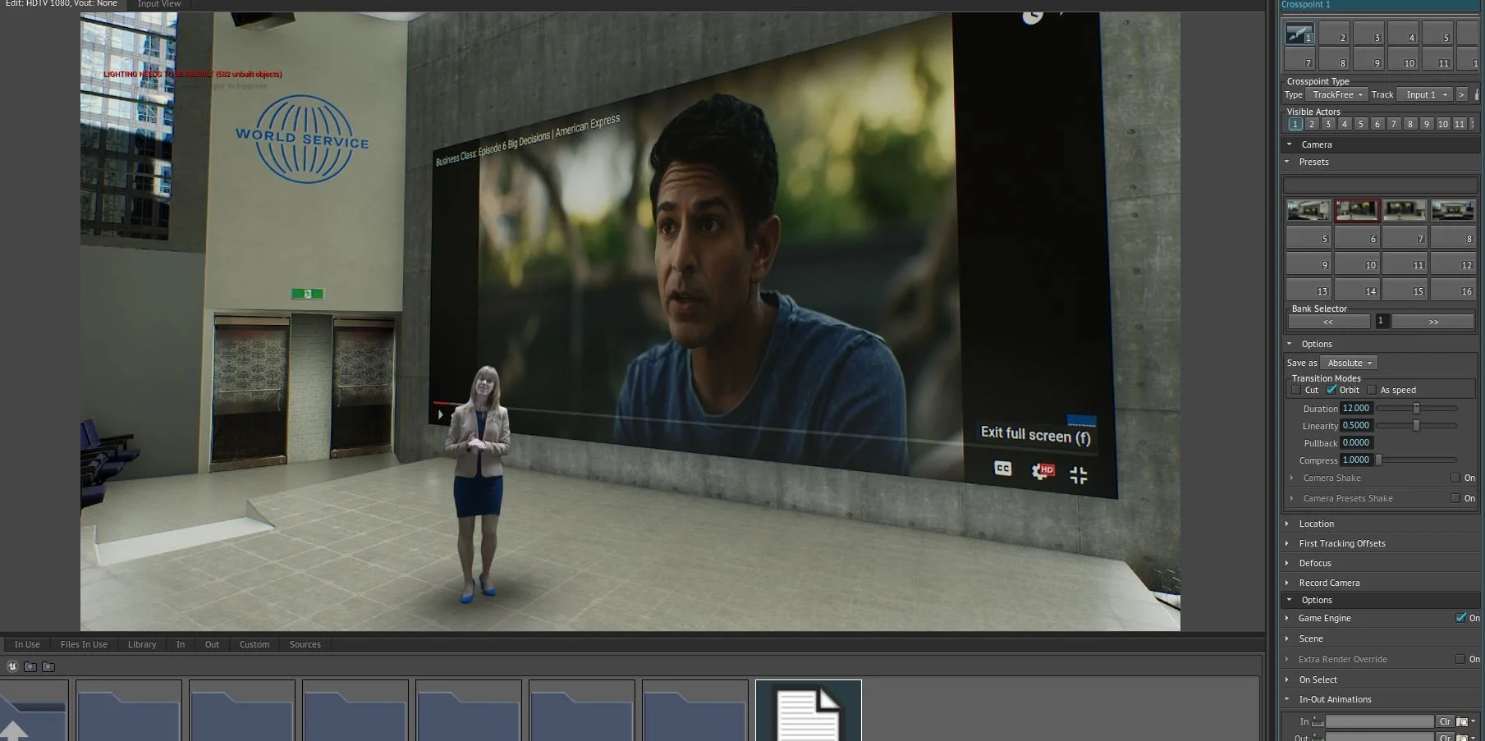The width and height of the screenshot is (1485, 741).
Task: Select crosspoint slot 2
Action: (1334, 34)
